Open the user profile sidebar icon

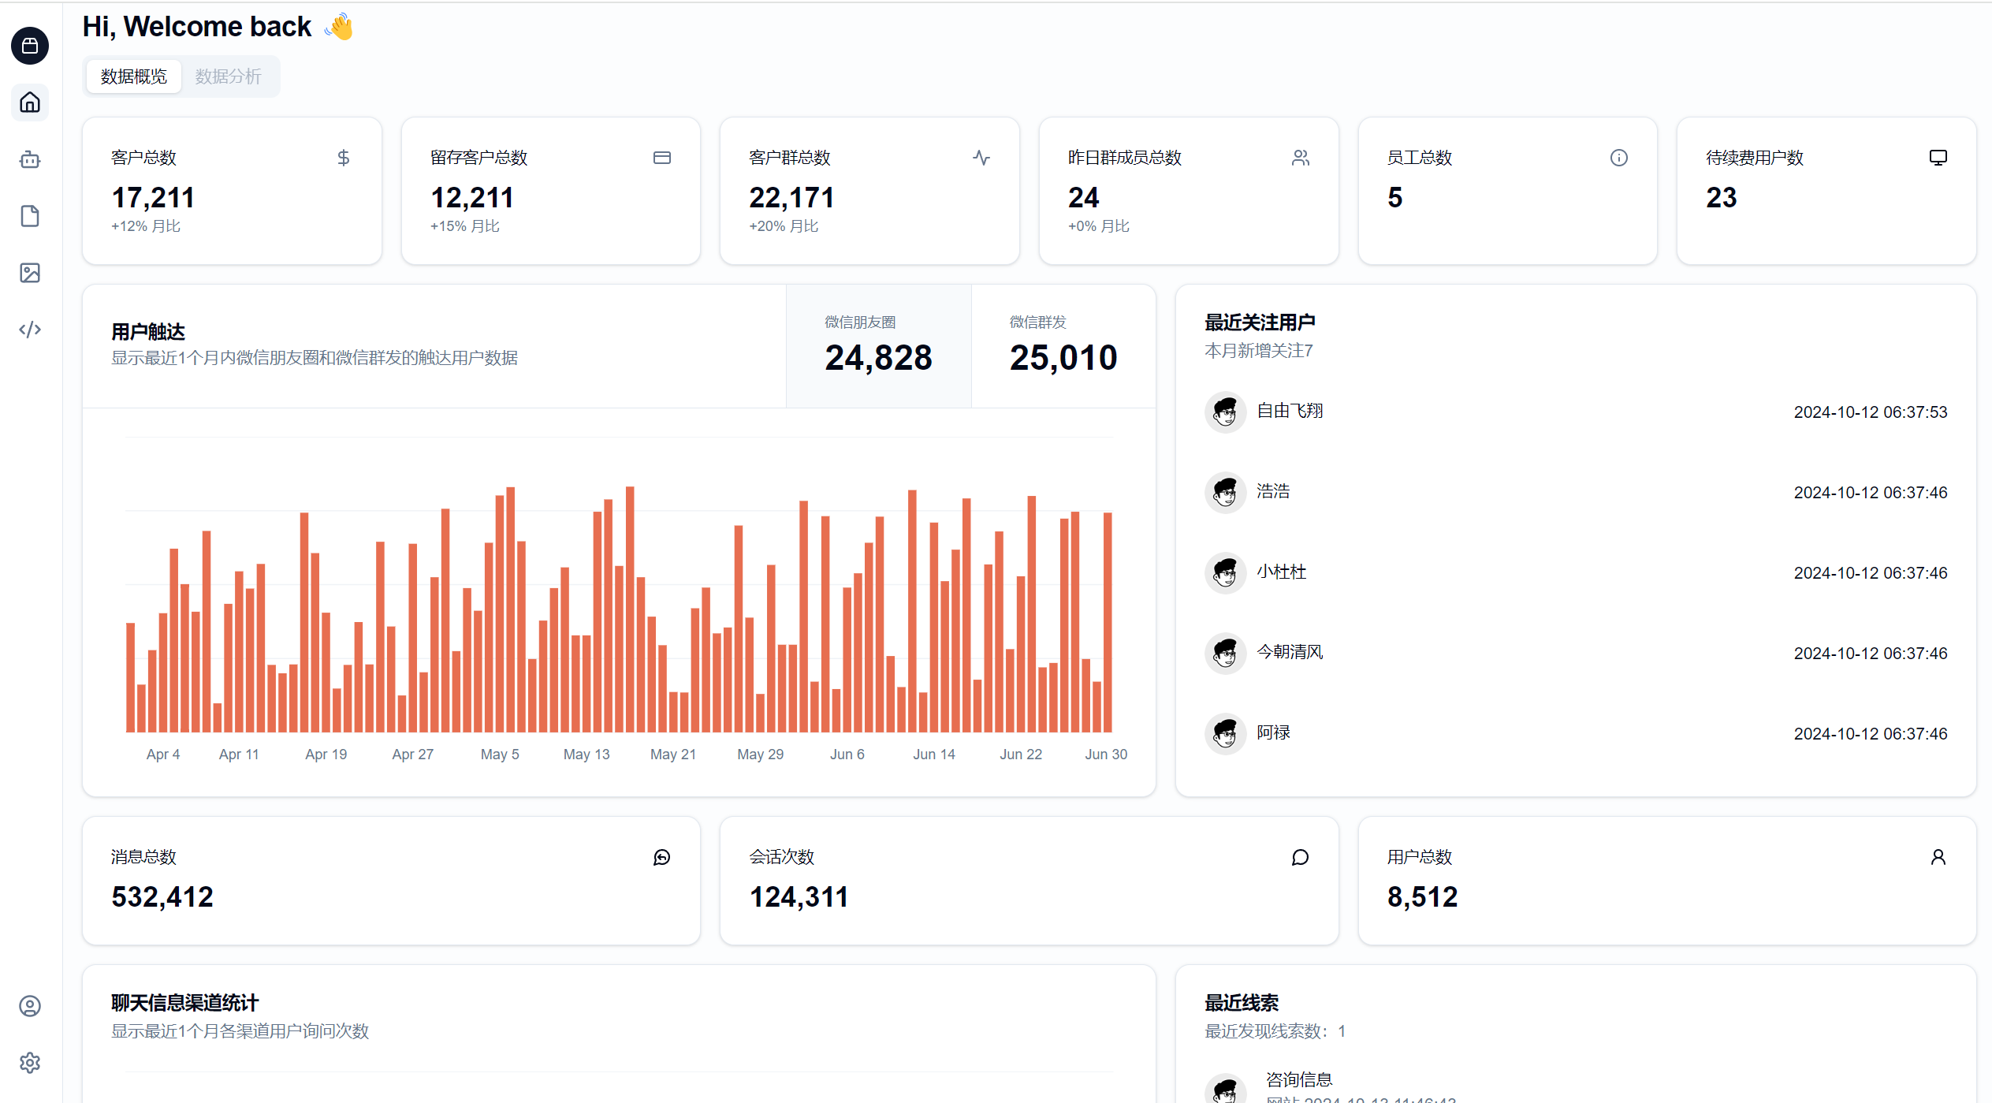pos(30,1006)
